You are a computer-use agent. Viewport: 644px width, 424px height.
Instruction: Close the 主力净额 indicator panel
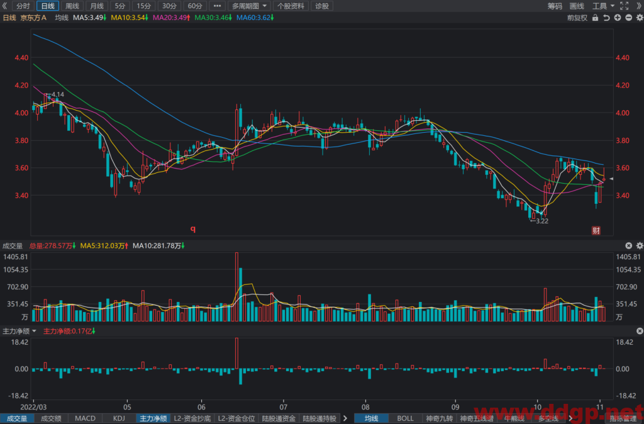click(x=640, y=331)
